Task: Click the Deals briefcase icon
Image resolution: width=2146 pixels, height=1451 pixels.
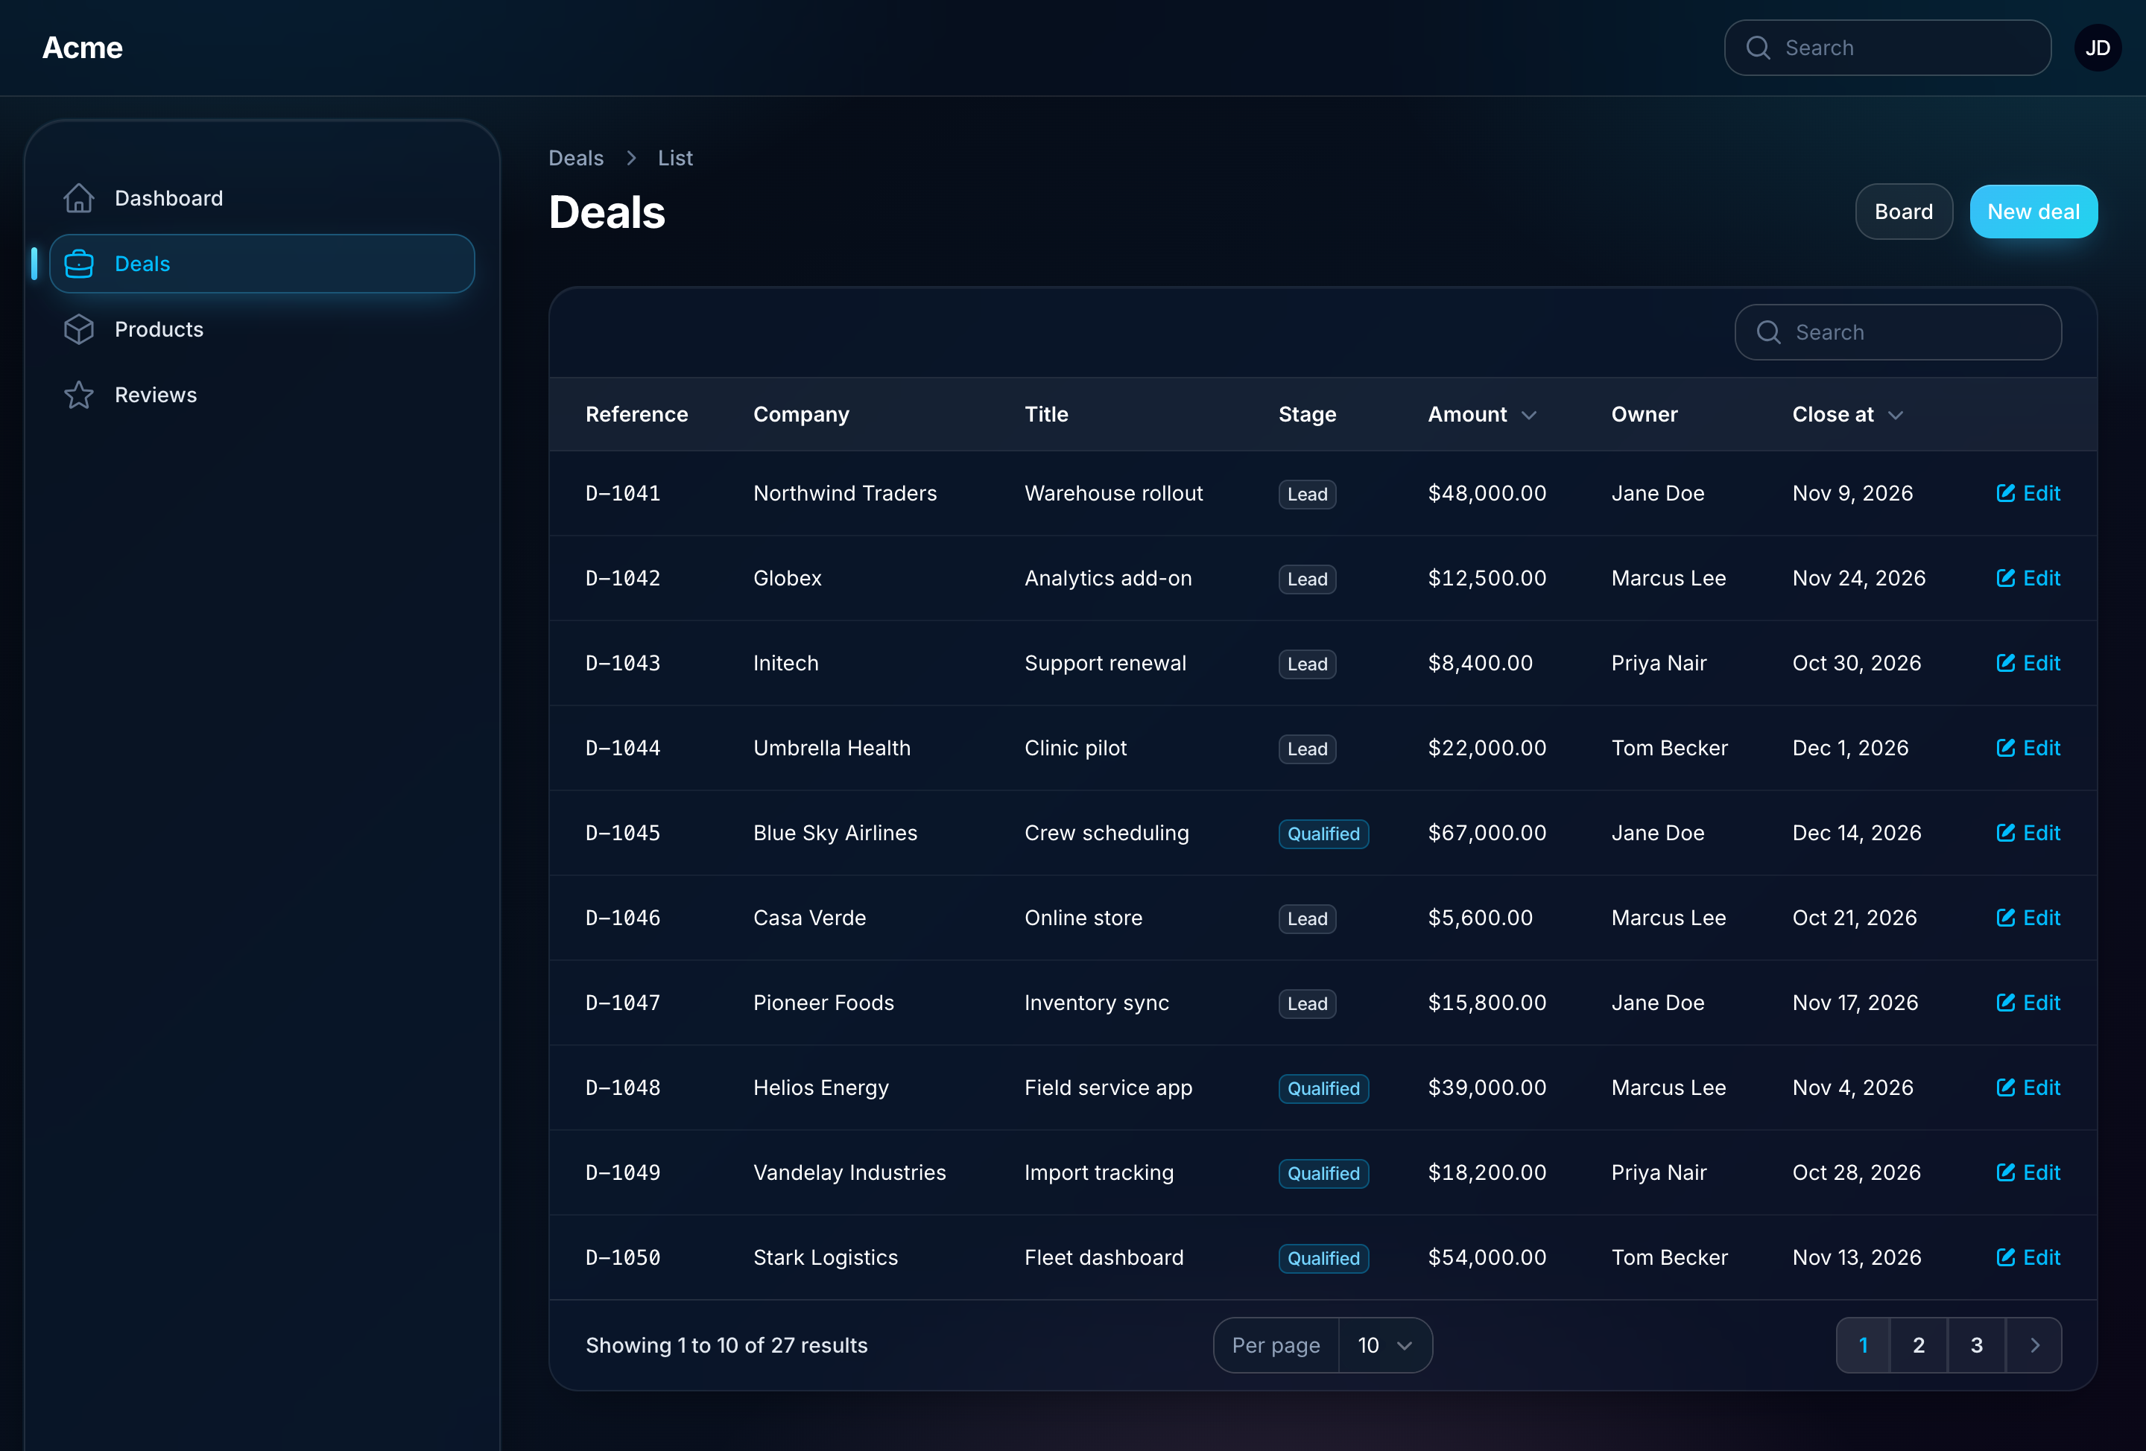Action: coord(80,264)
